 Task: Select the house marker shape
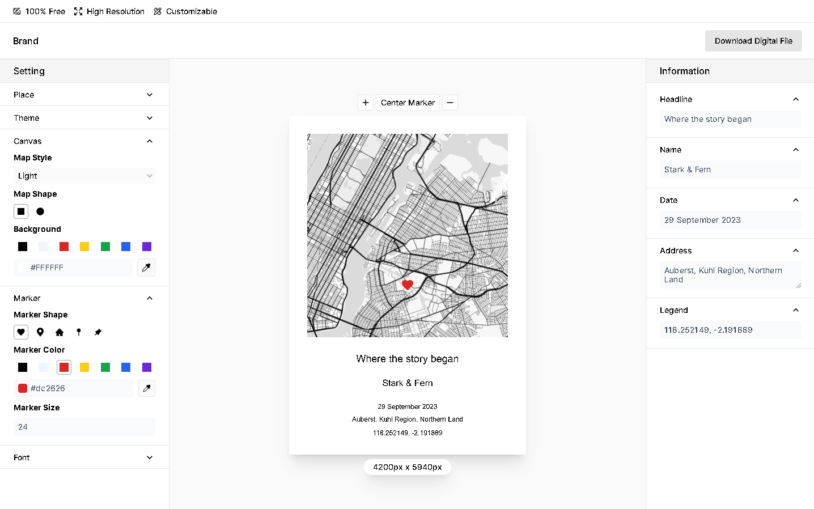pos(60,332)
